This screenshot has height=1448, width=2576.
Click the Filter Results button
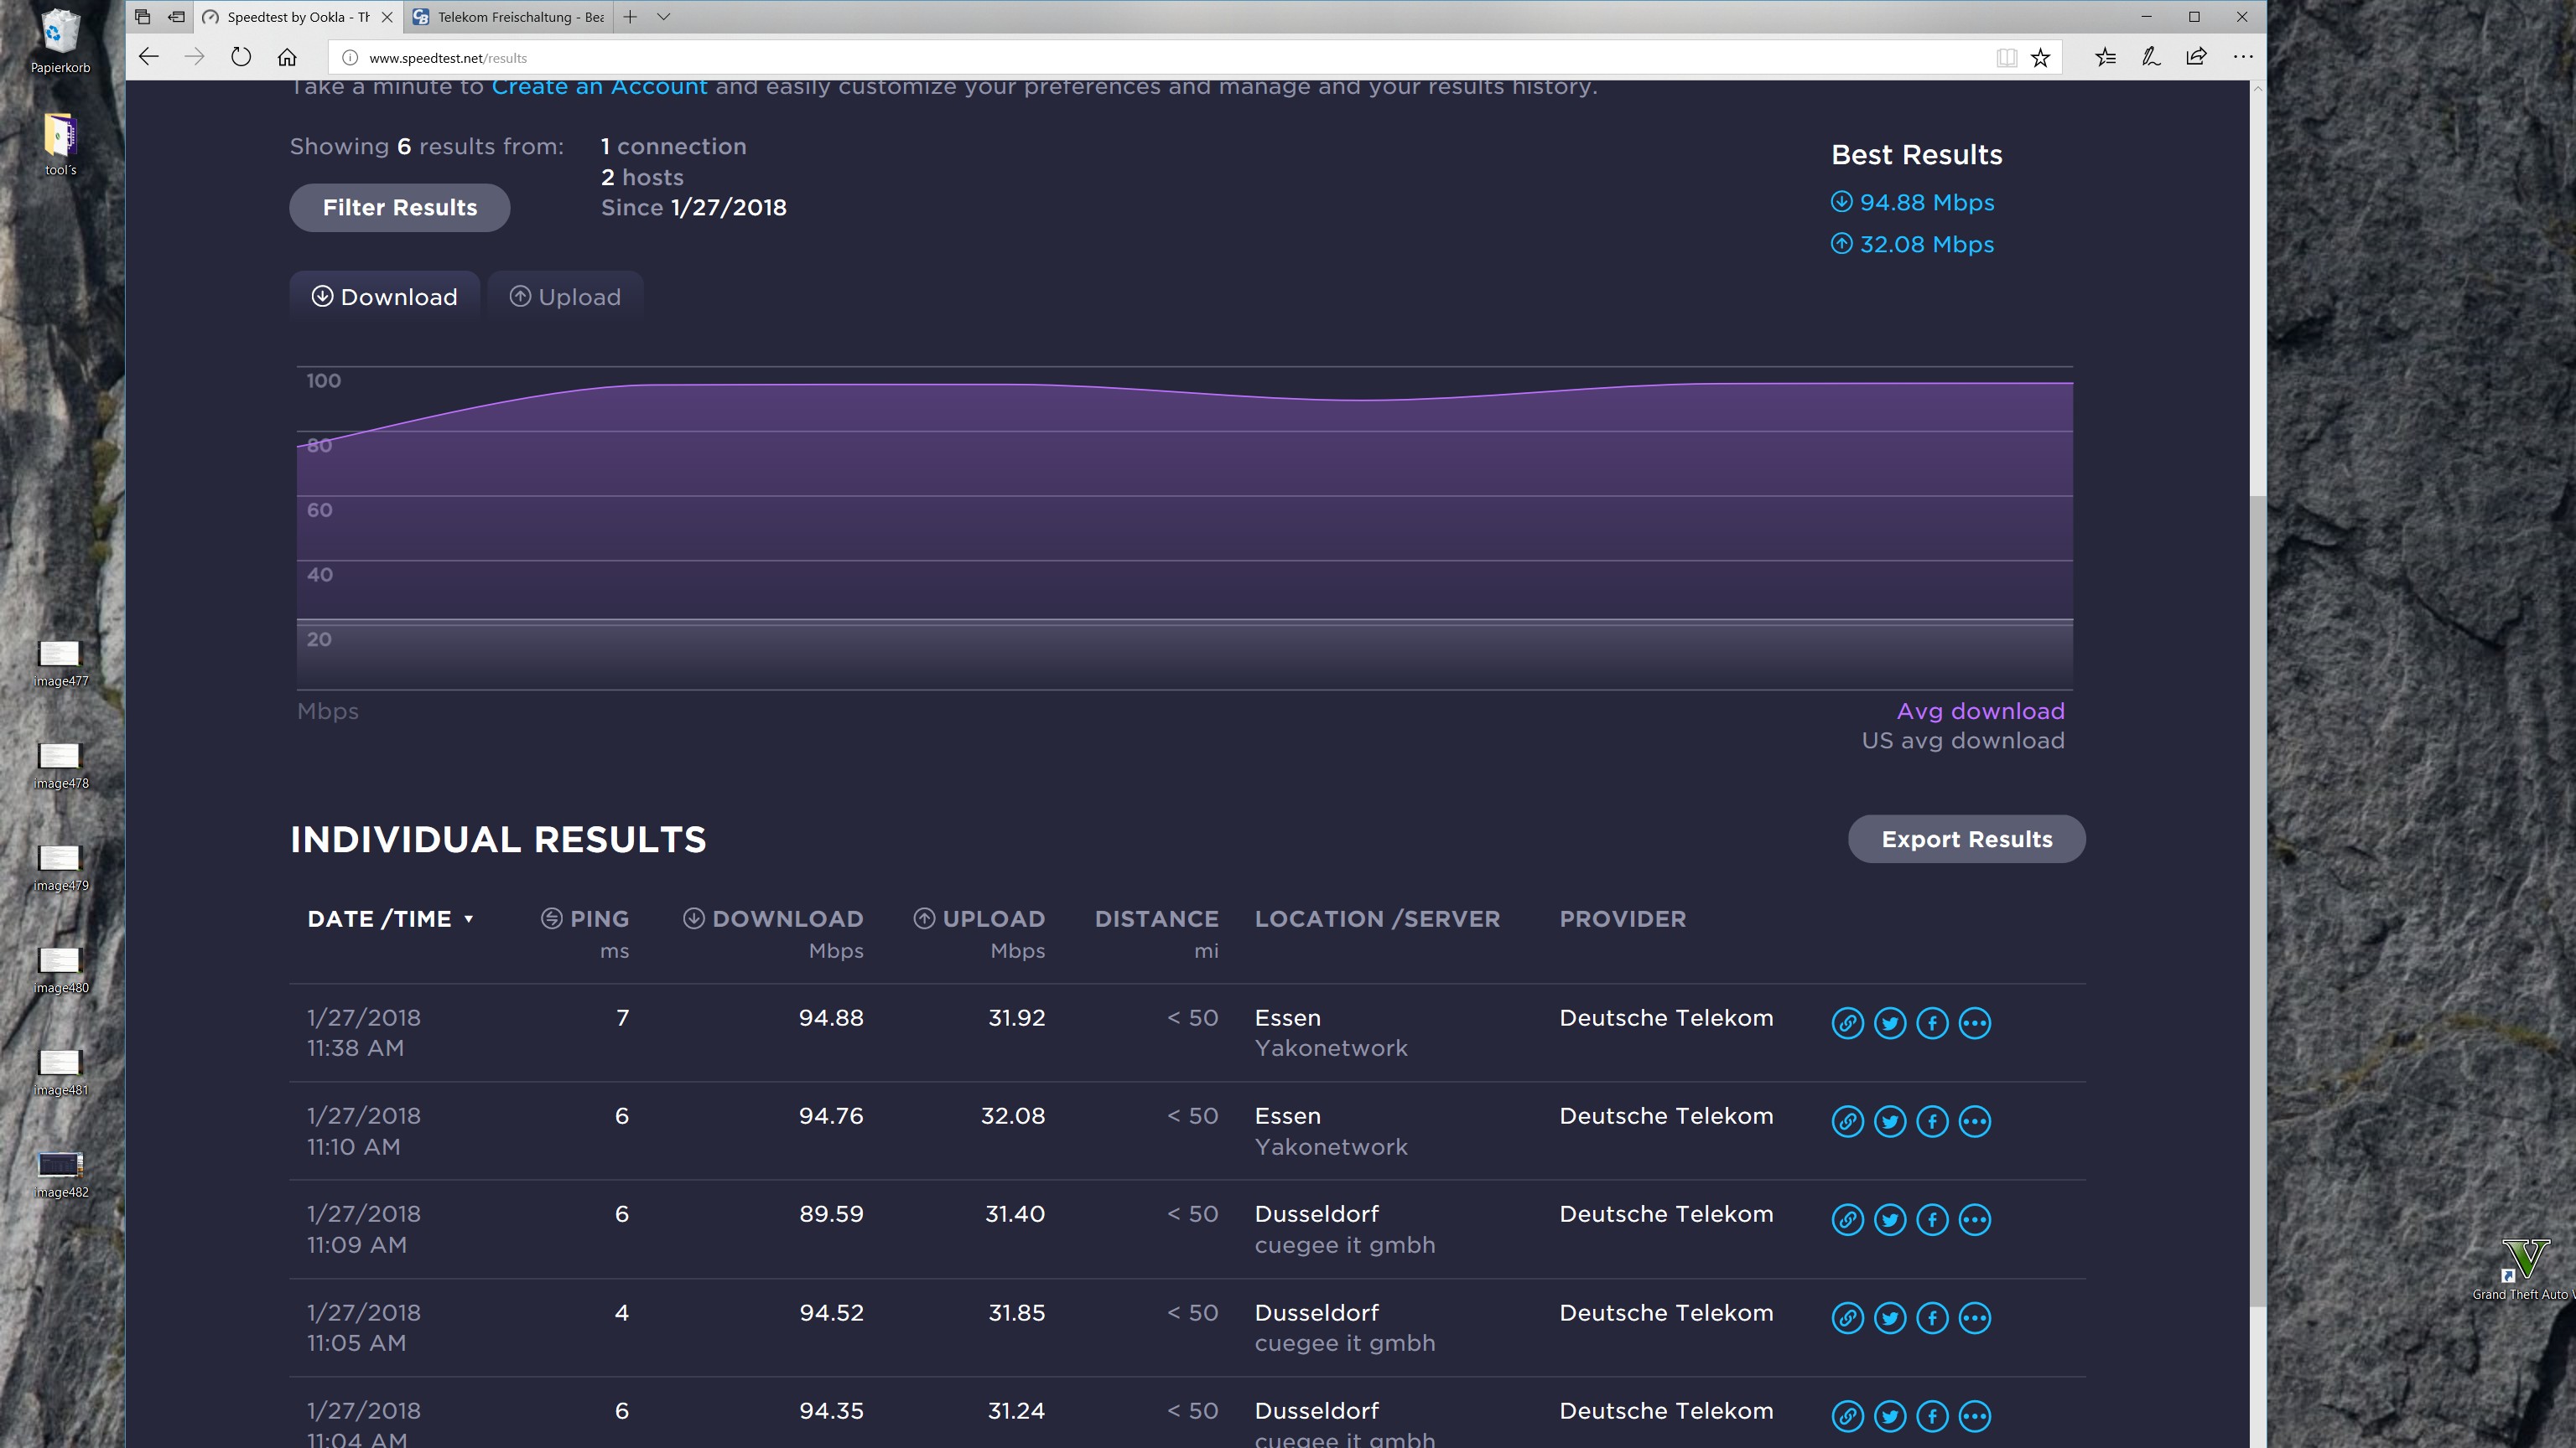(x=399, y=208)
